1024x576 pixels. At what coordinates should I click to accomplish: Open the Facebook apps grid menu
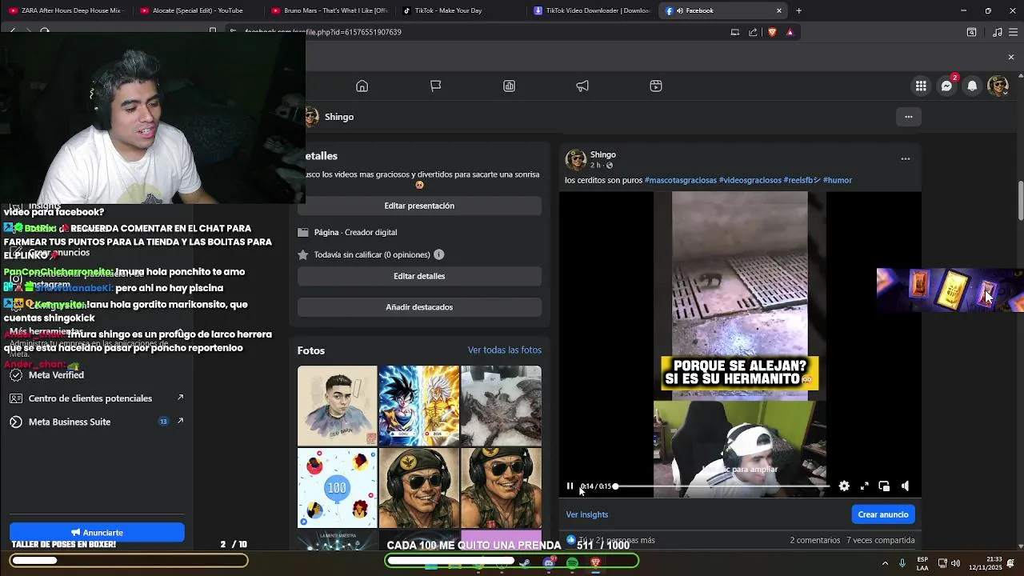(921, 86)
